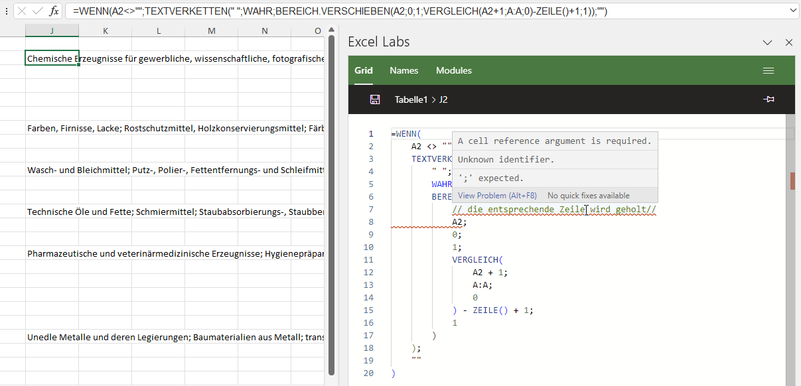Open Excel Labs task pane options dropdown
This screenshot has width=801, height=386.
768,42
